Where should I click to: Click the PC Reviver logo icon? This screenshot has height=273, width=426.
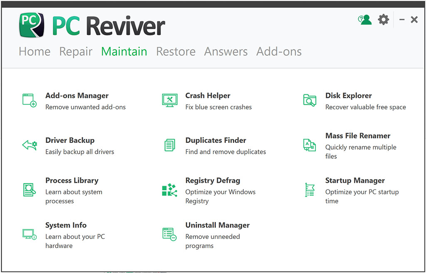tap(32, 25)
